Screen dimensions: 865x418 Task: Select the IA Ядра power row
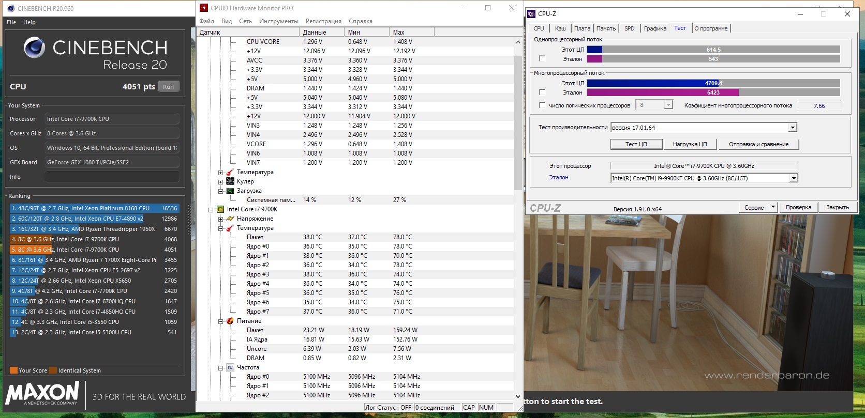(355, 339)
